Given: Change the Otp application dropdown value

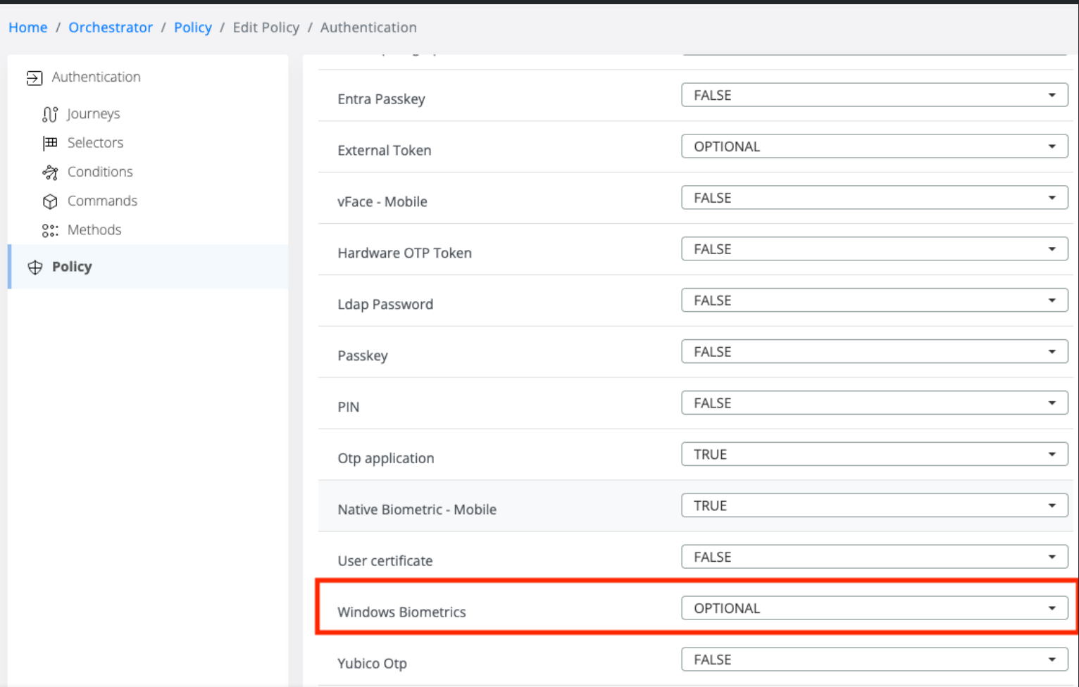Looking at the screenshot, I should tap(873, 454).
